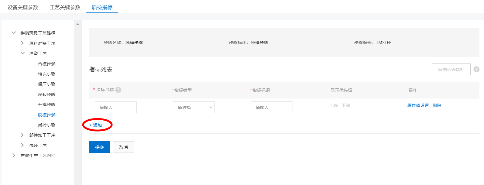Click the 原料准备工序 label
484x185 pixels.
click(x=42, y=43)
